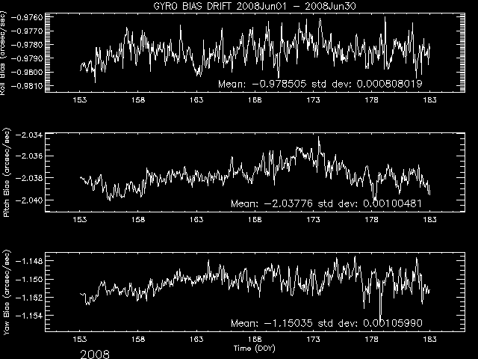Click the Yaw Bias std dev value 0.00105990

(393, 323)
